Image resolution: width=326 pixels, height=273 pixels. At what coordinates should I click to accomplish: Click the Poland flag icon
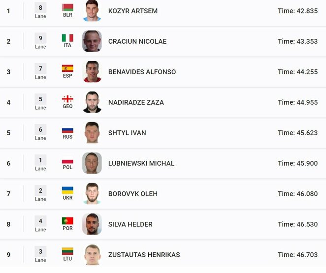point(67,161)
